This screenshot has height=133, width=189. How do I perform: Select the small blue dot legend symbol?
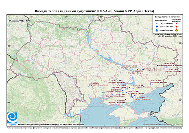[157, 24]
